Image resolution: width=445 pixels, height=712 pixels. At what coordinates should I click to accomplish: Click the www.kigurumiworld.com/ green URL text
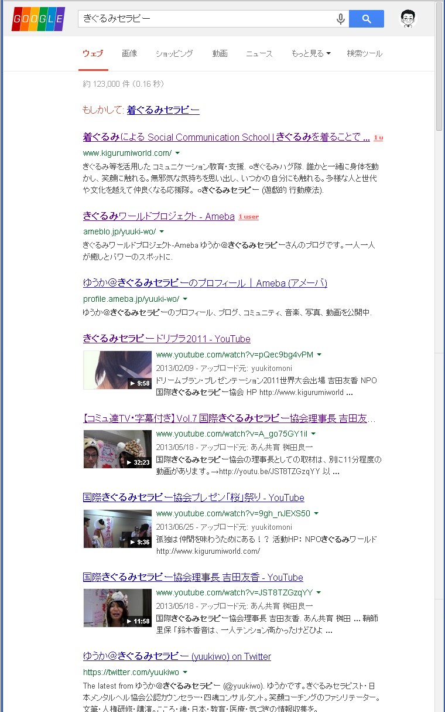pos(128,153)
